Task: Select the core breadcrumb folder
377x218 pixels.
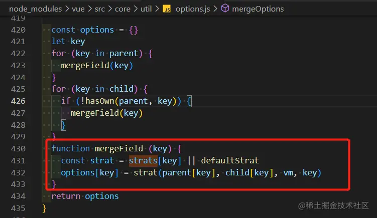Action: pyautogui.click(x=123, y=9)
